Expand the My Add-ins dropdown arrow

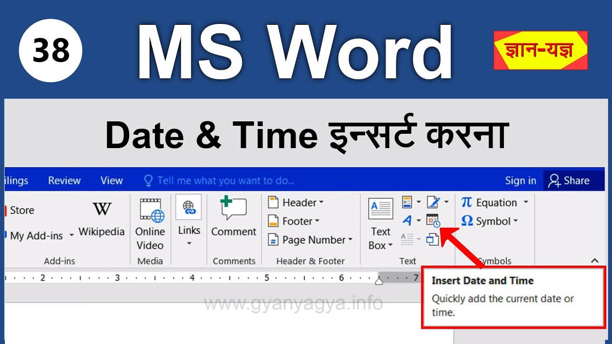(x=72, y=236)
